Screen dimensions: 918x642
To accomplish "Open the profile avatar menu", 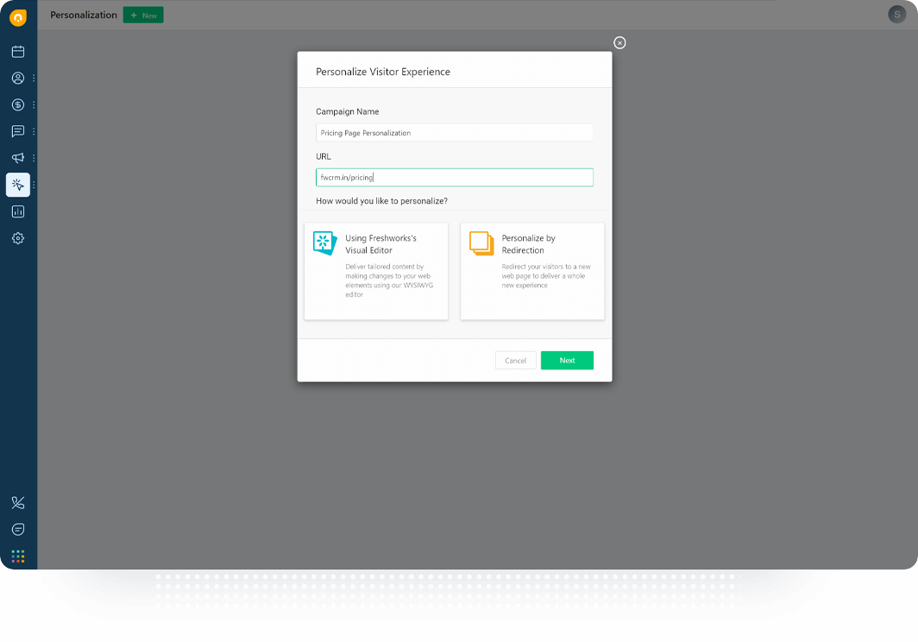I will coord(896,15).
